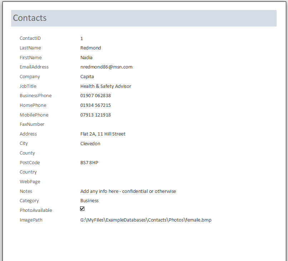Click the PostCode field label

click(30, 162)
